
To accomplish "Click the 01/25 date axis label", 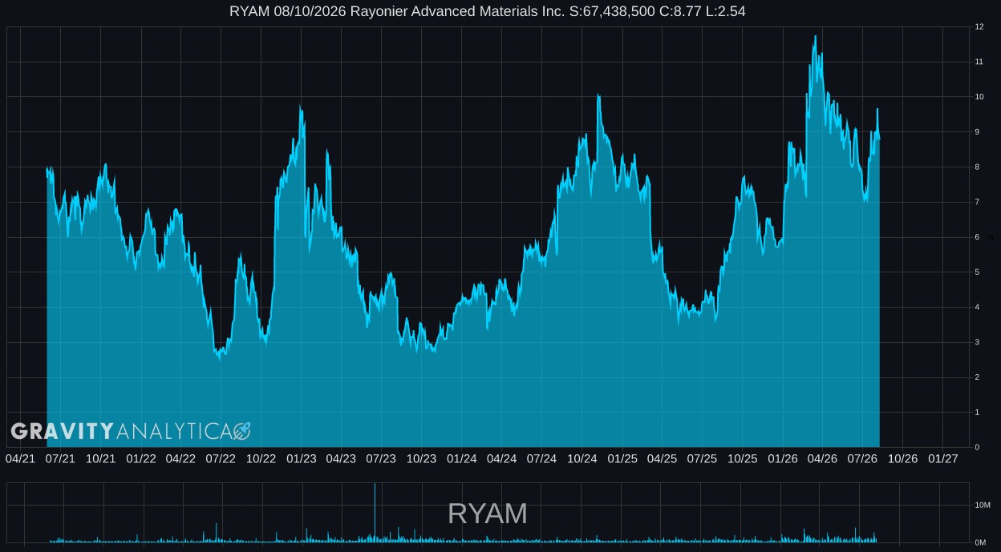I will [622, 459].
